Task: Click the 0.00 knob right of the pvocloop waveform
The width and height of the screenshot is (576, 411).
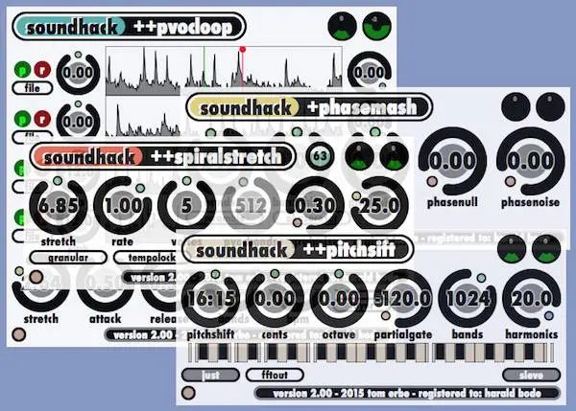Action: [x=370, y=72]
